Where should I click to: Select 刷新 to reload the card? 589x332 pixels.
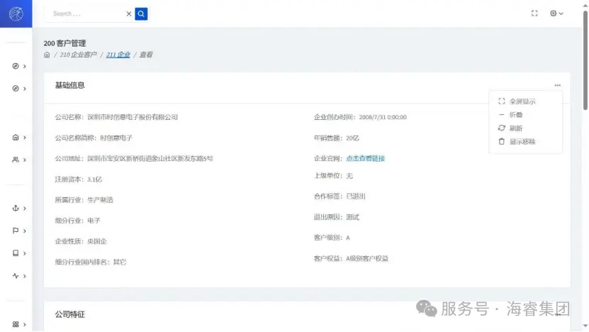515,128
